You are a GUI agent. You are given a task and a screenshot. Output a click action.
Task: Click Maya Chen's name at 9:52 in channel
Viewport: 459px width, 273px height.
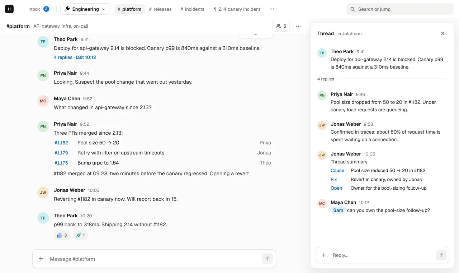[x=67, y=98]
